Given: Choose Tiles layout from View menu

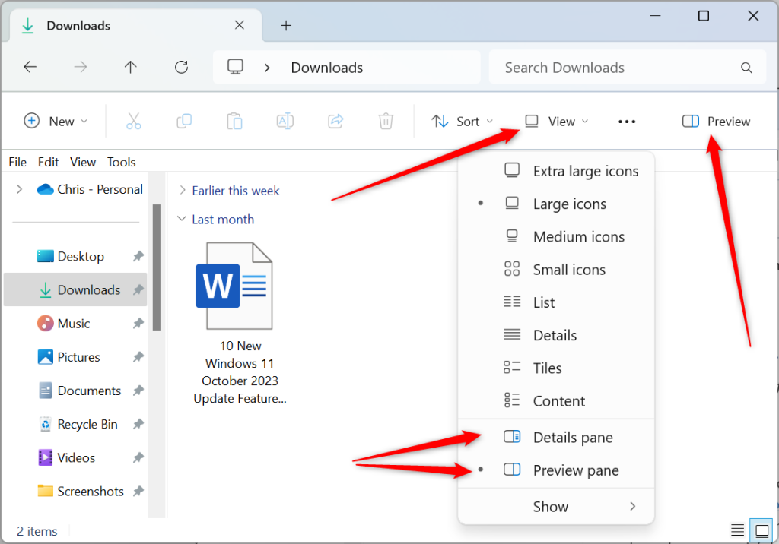Looking at the screenshot, I should 547,368.
